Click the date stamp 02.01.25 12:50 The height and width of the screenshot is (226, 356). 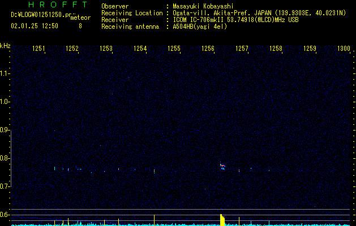(35, 26)
